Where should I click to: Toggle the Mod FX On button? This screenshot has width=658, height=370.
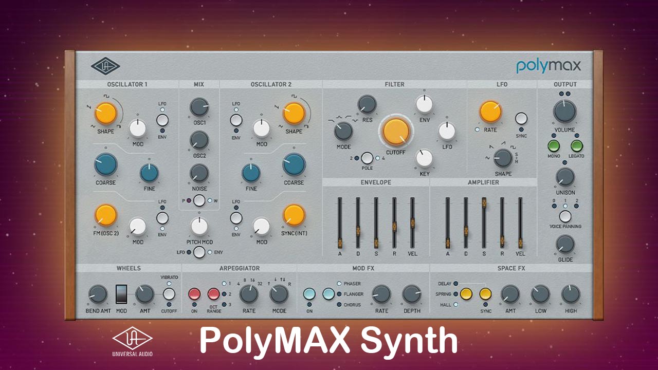pos(309,294)
